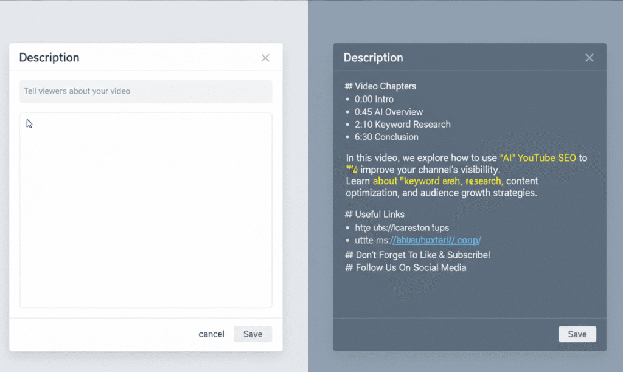Click Save next to the cancel link
The height and width of the screenshot is (372, 623).
[x=252, y=334]
